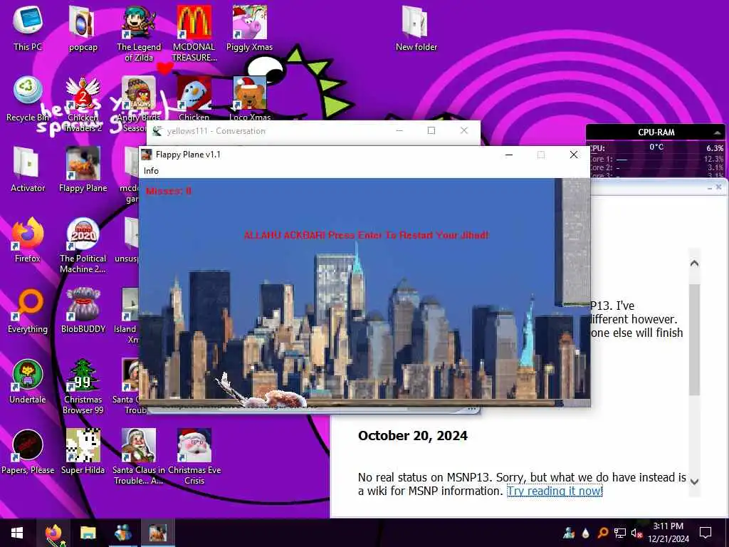Click the scrollbar up arrow in news window
Screen dimensions: 729x547
click(x=694, y=264)
